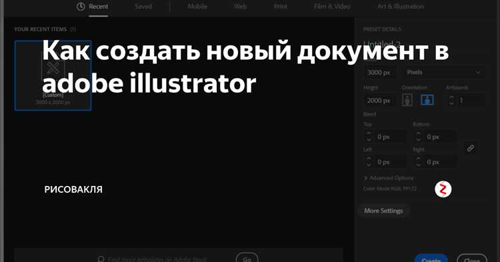Open the Print presets tab
The width and height of the screenshot is (500, 262).
pos(280,7)
